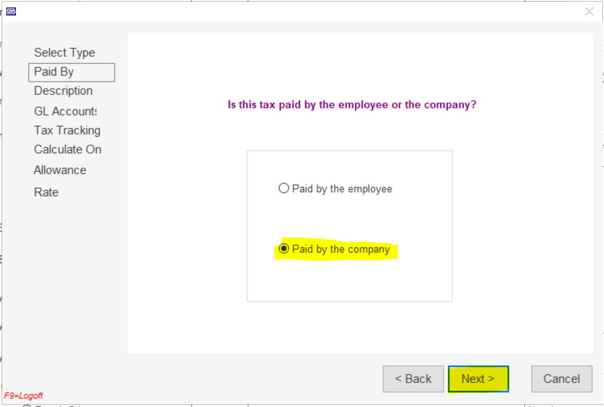Jump to the GL Accounts step
604x407 pixels.
tap(66, 111)
